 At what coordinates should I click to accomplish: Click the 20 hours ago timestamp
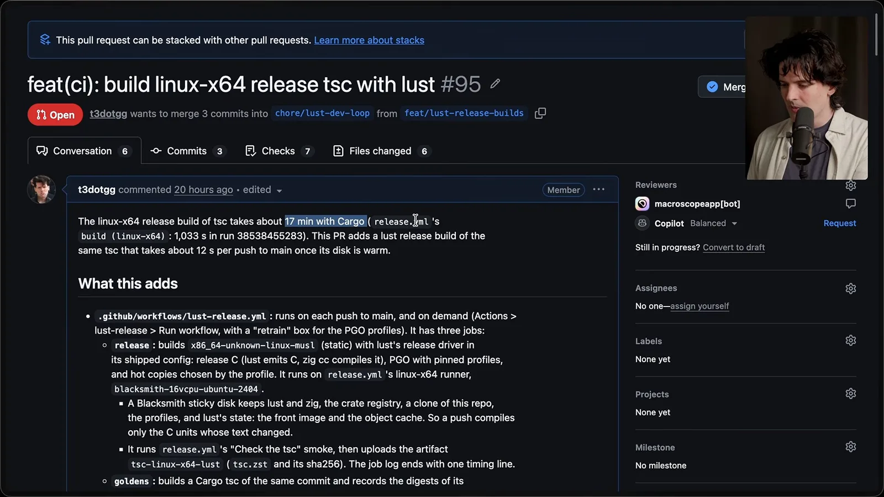click(x=203, y=189)
